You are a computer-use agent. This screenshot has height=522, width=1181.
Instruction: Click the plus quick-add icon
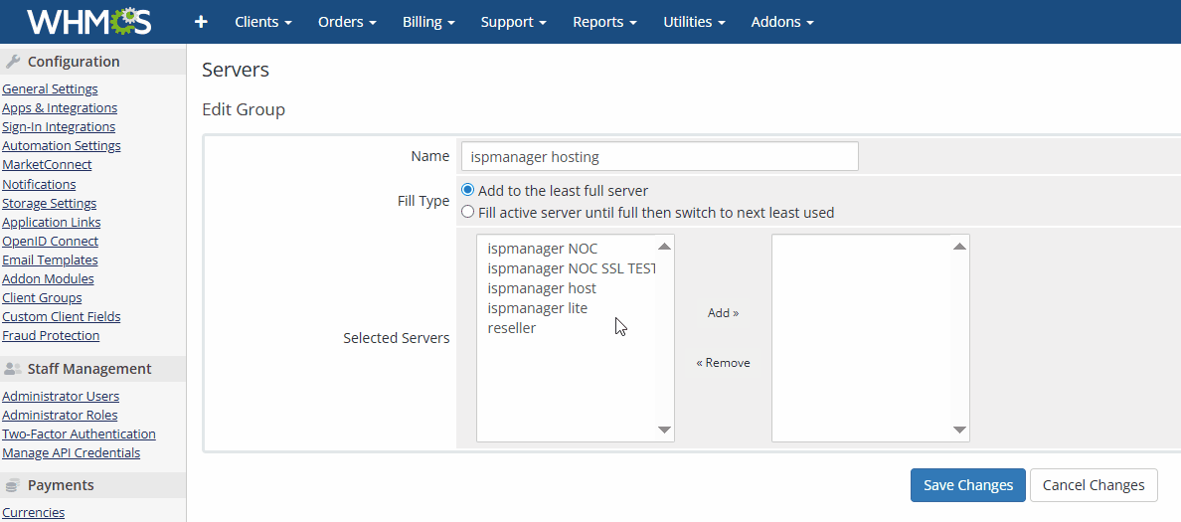(201, 22)
